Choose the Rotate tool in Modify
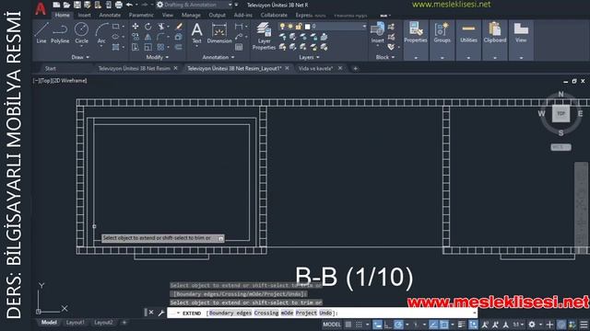Viewport: 590px width, 331px height. (x=147, y=27)
